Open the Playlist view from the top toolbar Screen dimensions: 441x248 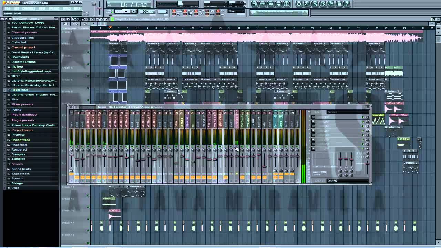(254, 4)
